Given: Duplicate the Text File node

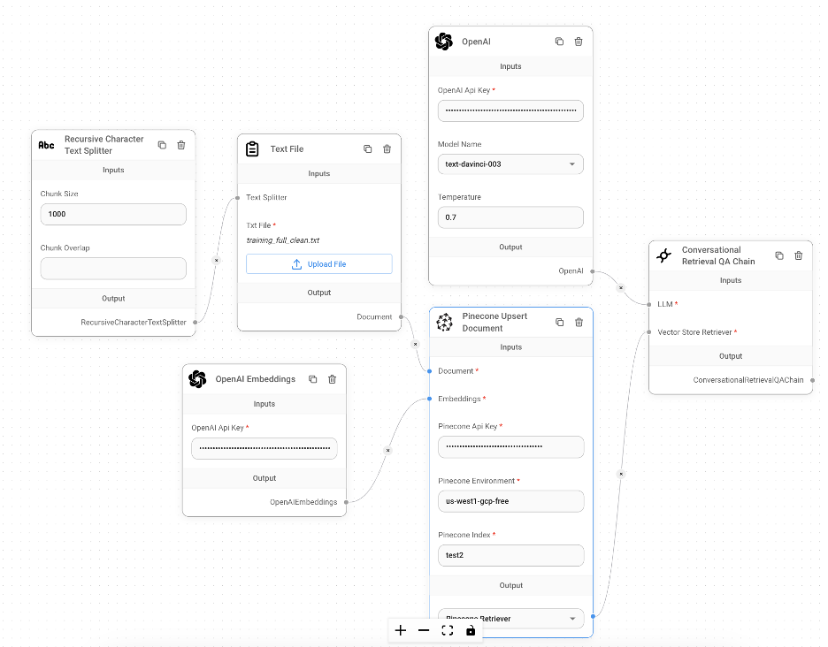Looking at the screenshot, I should click(367, 148).
